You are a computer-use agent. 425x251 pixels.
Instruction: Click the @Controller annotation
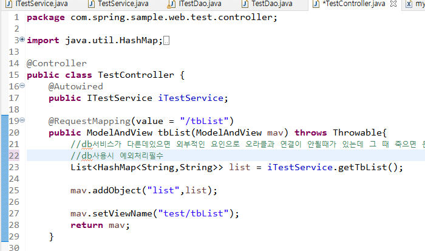[56, 63]
